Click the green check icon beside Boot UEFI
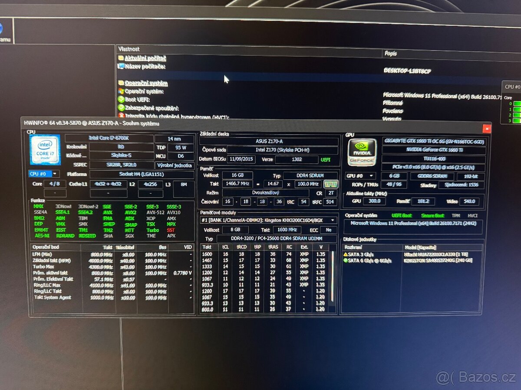Screen dimensions: 521x390 [x=122, y=100]
